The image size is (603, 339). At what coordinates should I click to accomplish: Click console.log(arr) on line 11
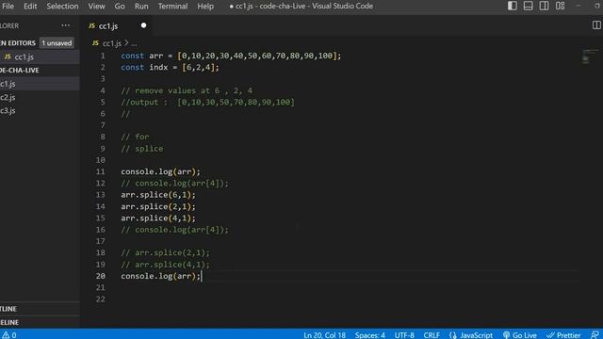pyautogui.click(x=160, y=171)
